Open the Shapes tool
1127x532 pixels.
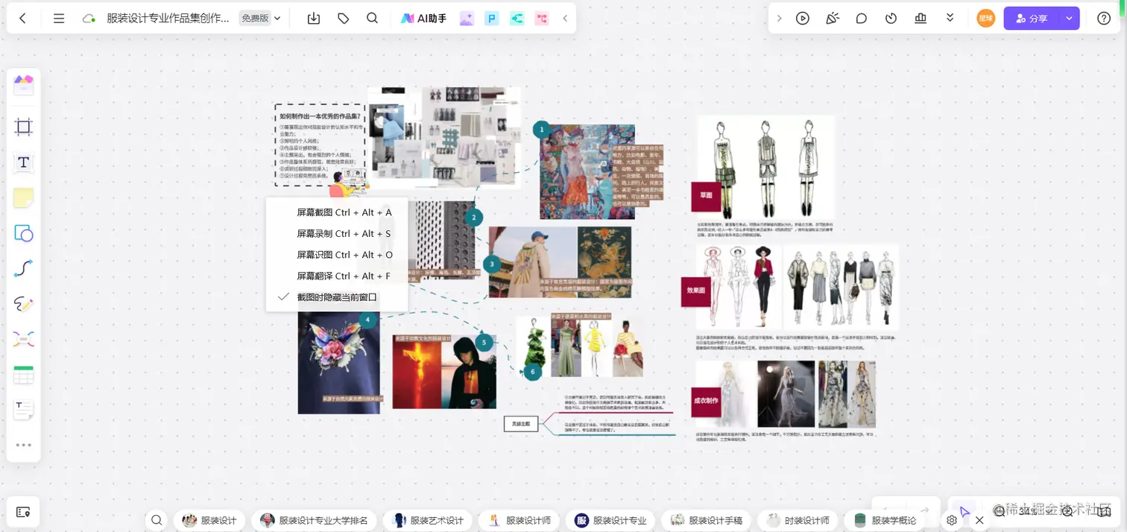pos(23,233)
